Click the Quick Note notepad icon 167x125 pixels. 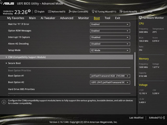click(x=121, y=11)
